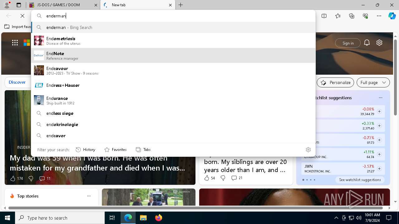Add the -0.73% stock to watchlist
The image size is (399, 224).
pos(379,140)
